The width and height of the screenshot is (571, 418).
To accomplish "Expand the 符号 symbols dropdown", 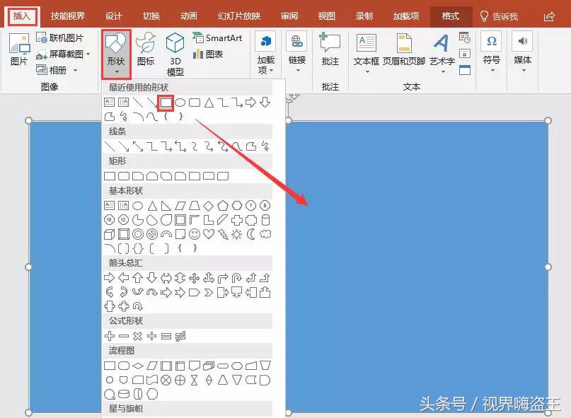I will pos(491,52).
